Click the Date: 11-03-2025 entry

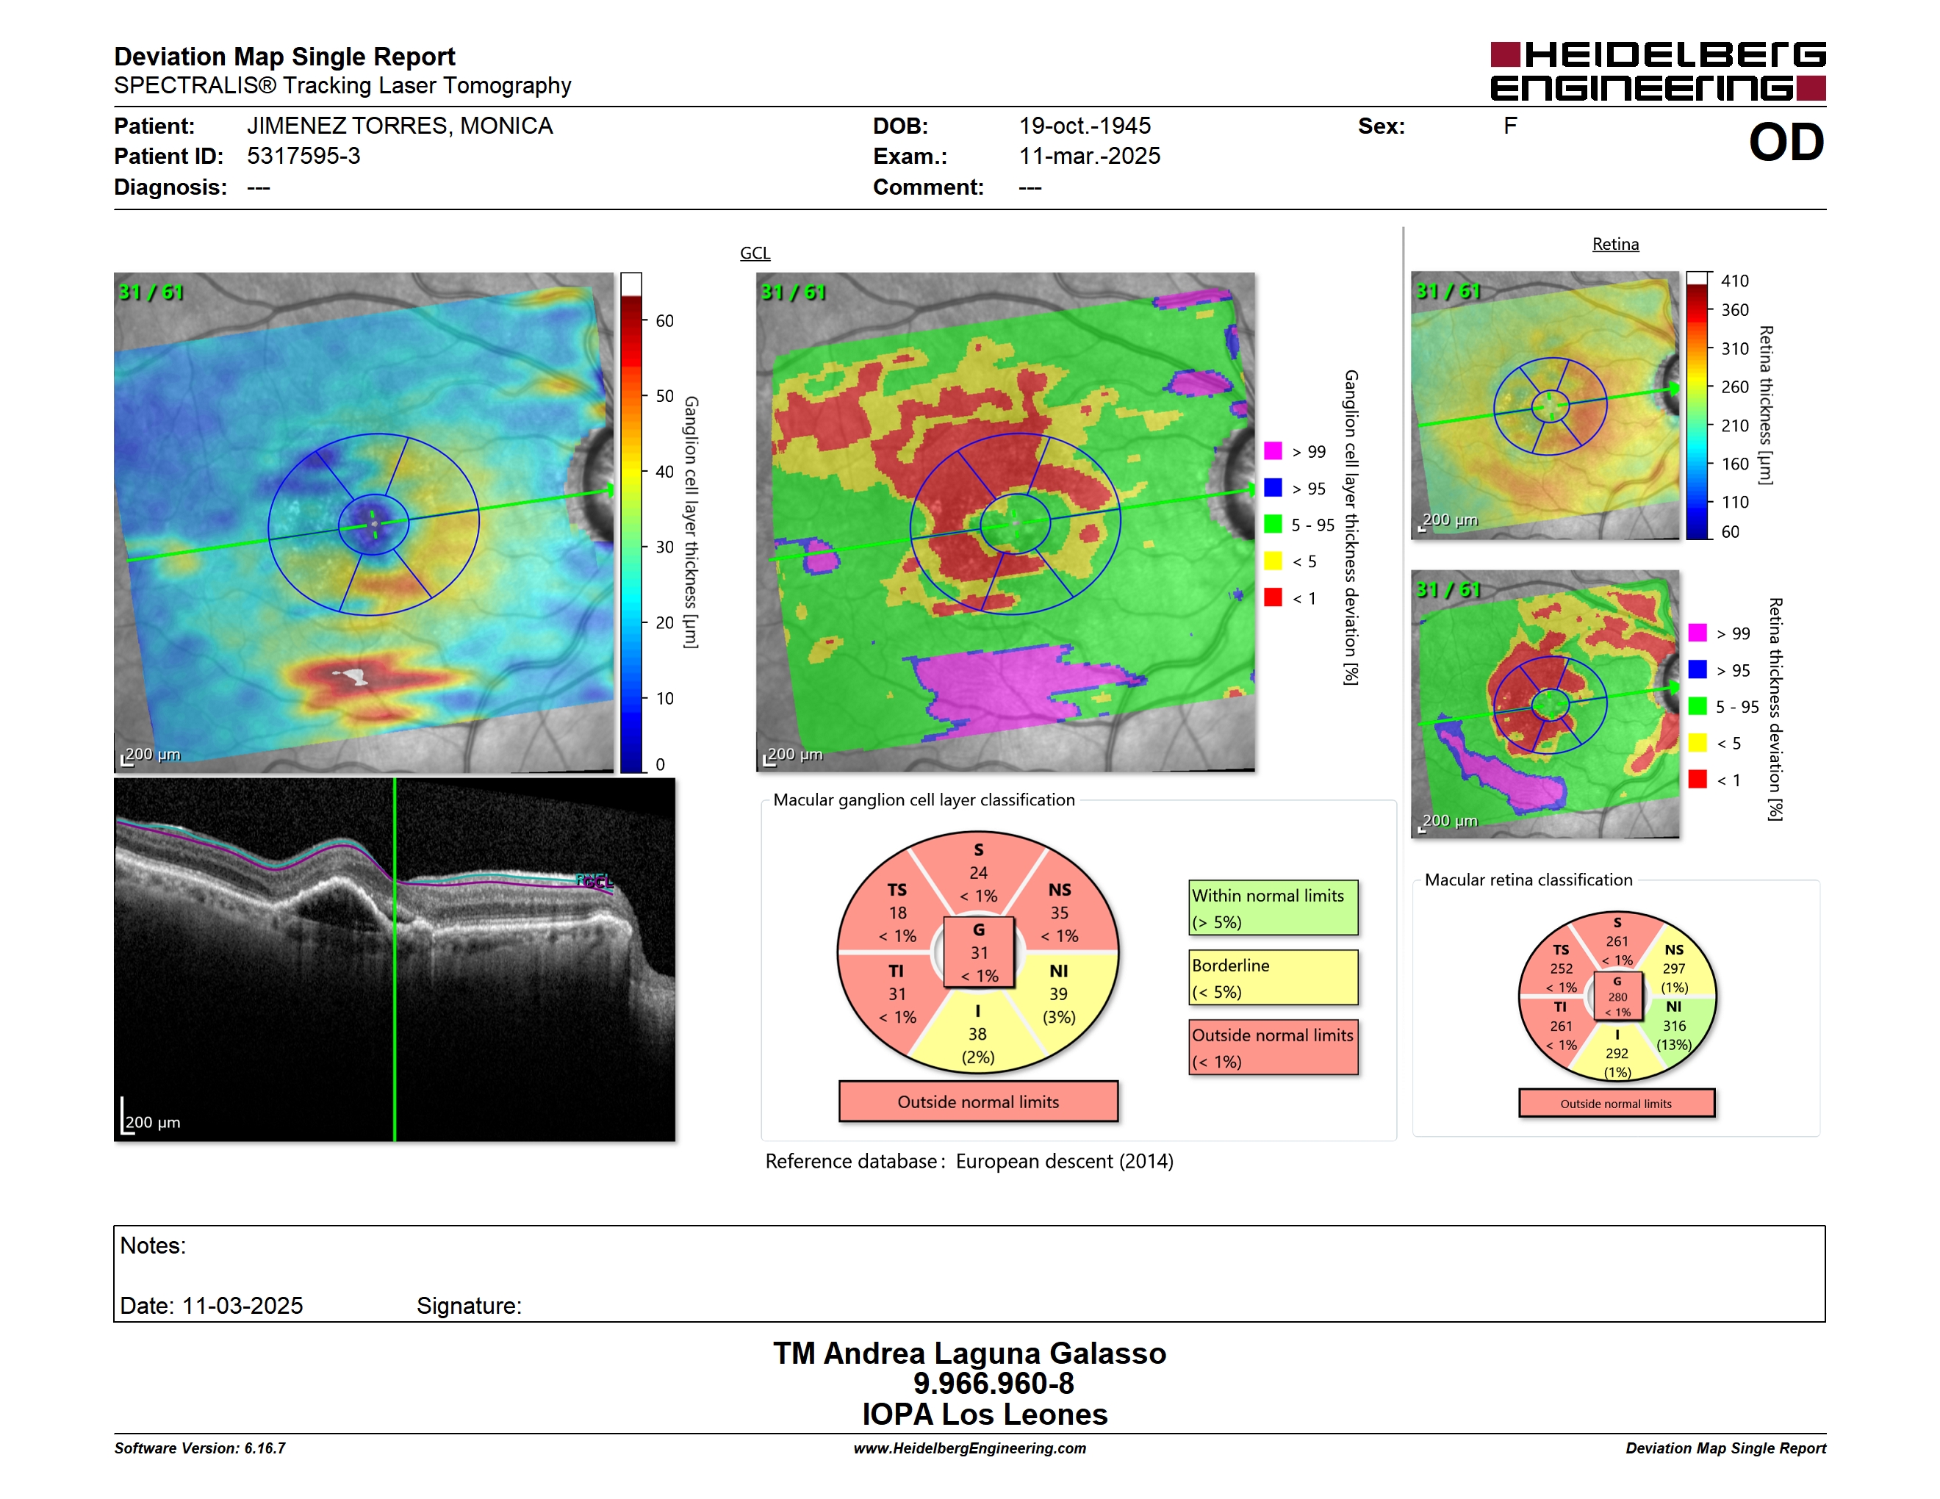click(x=212, y=1306)
